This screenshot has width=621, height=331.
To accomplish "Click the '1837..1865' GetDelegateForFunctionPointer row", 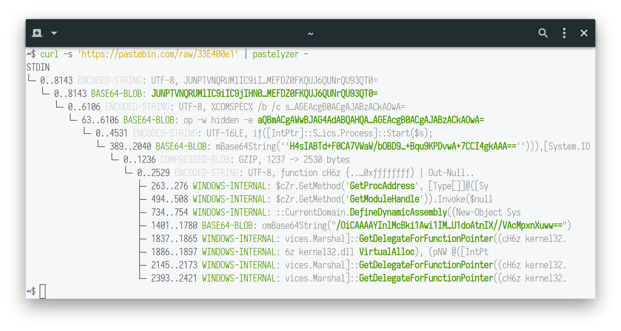I will [x=359, y=239].
